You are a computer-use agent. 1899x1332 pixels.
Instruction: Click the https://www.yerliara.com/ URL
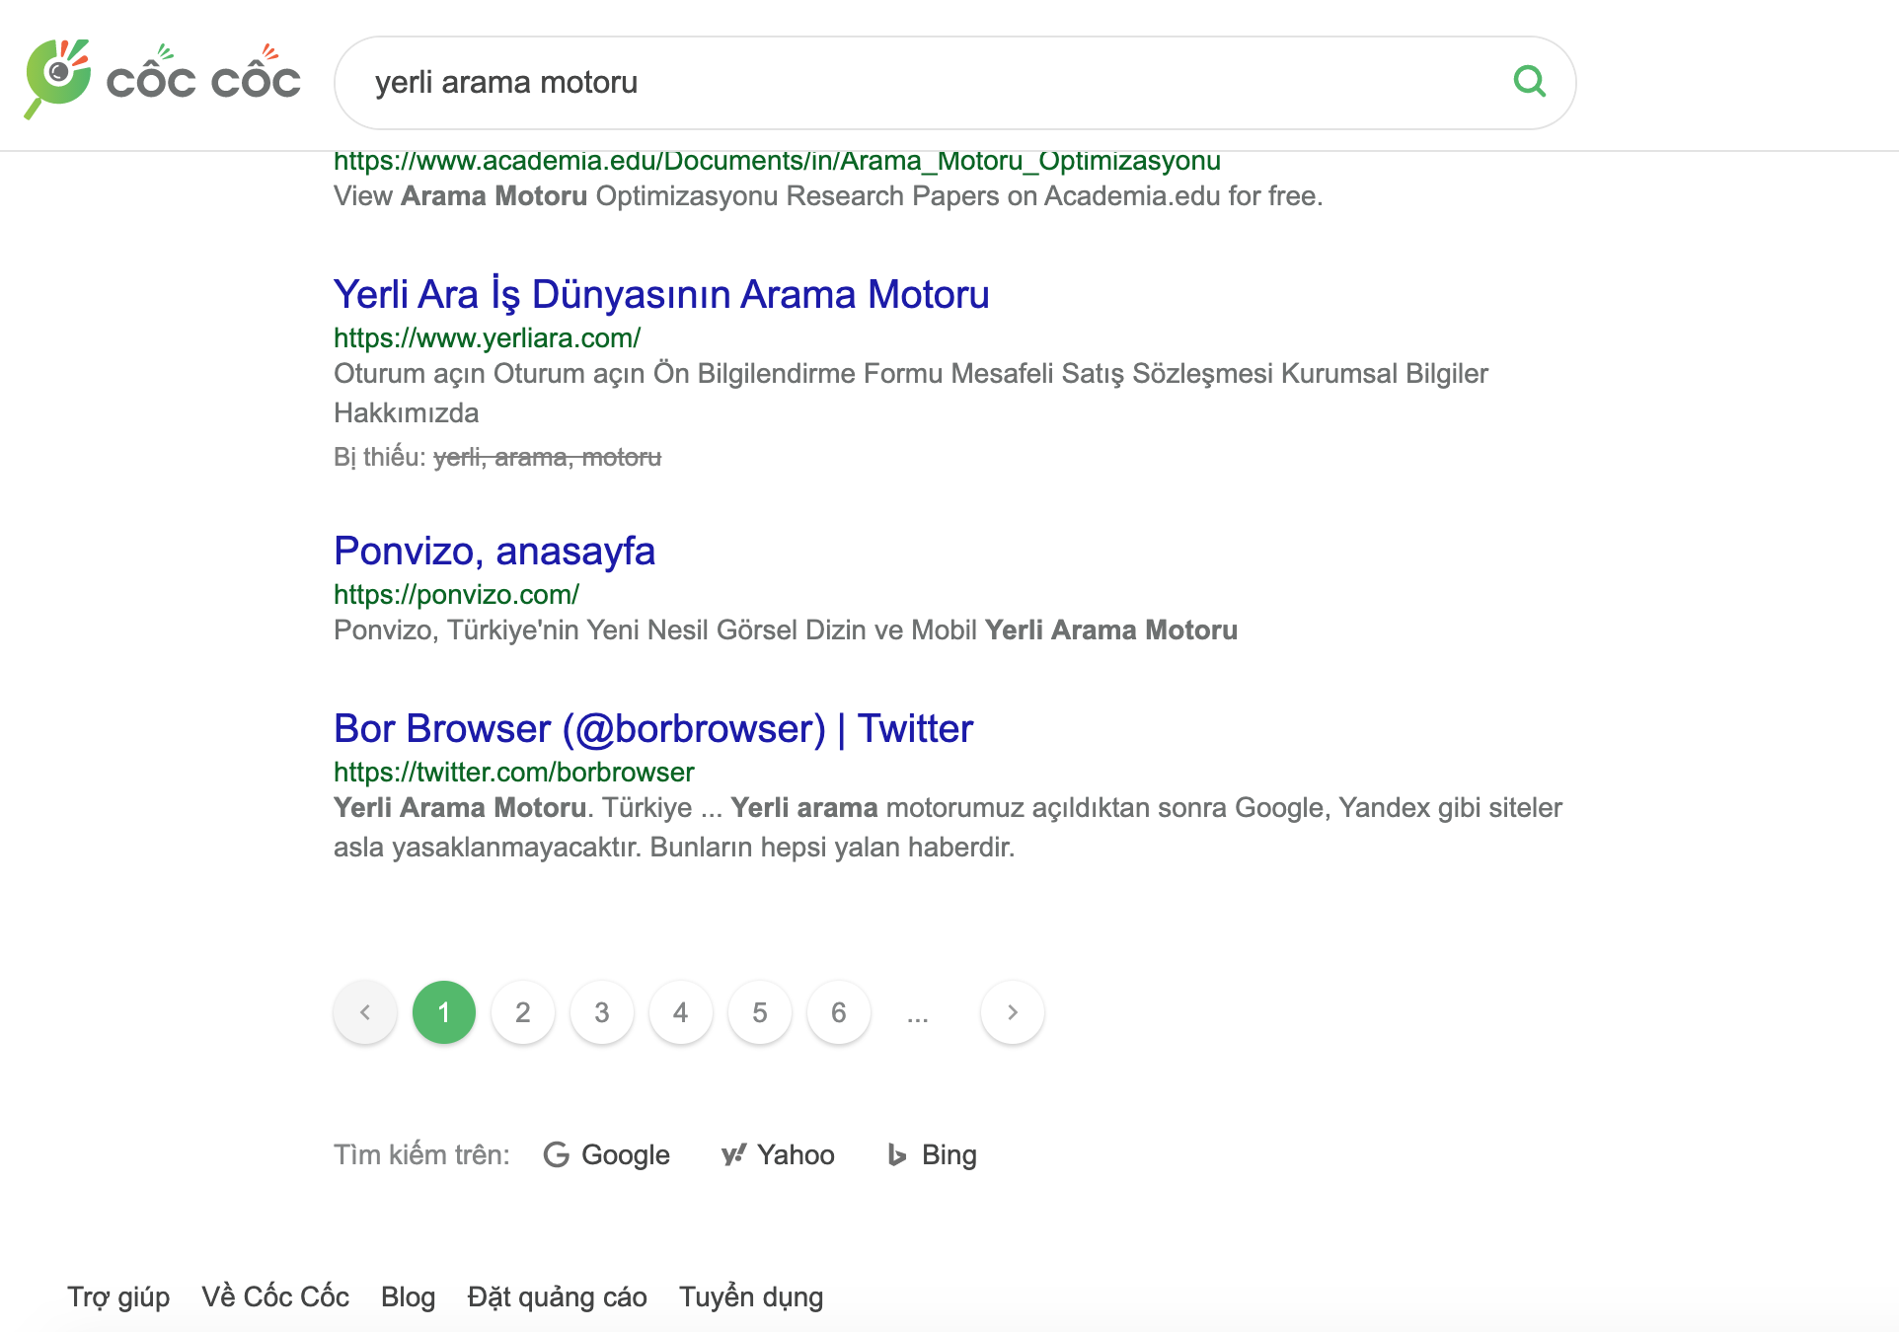pyautogui.click(x=487, y=338)
